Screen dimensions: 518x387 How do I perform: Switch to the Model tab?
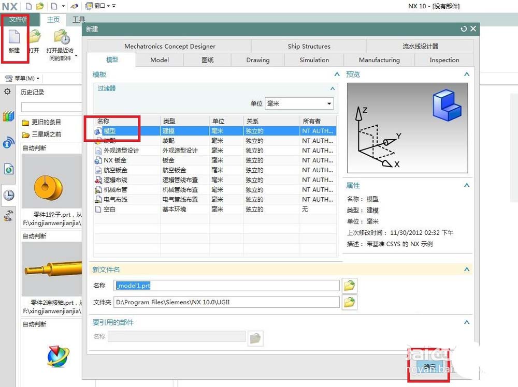coord(160,59)
